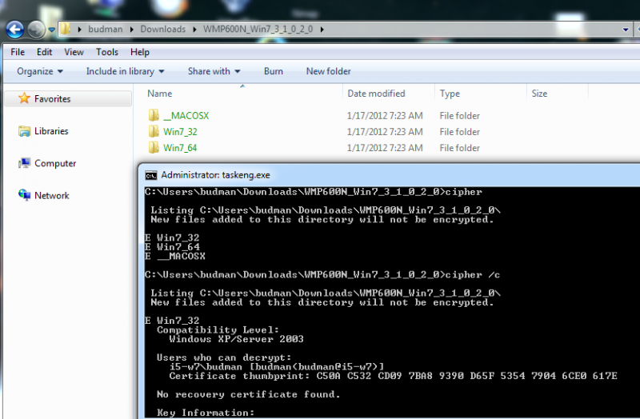
Task: Open the Tools menu
Action: [107, 52]
